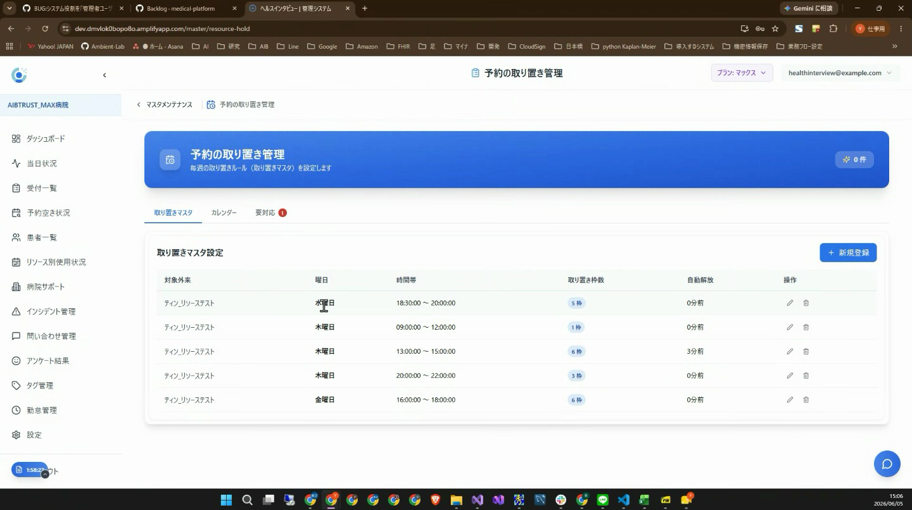The height and width of the screenshot is (510, 912).
Task: Open browser extensions puzzle icon
Action: point(833,28)
